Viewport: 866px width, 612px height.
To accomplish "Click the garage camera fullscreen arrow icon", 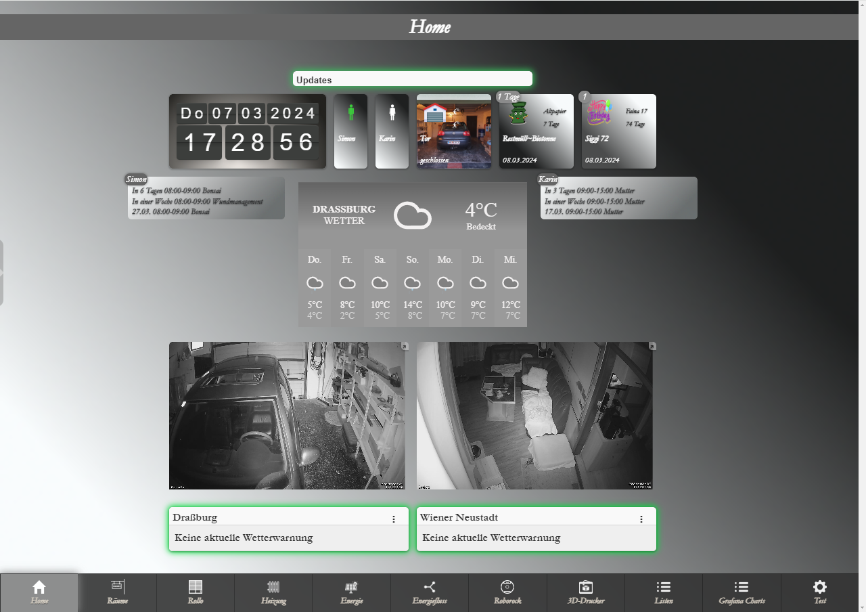I will (405, 346).
